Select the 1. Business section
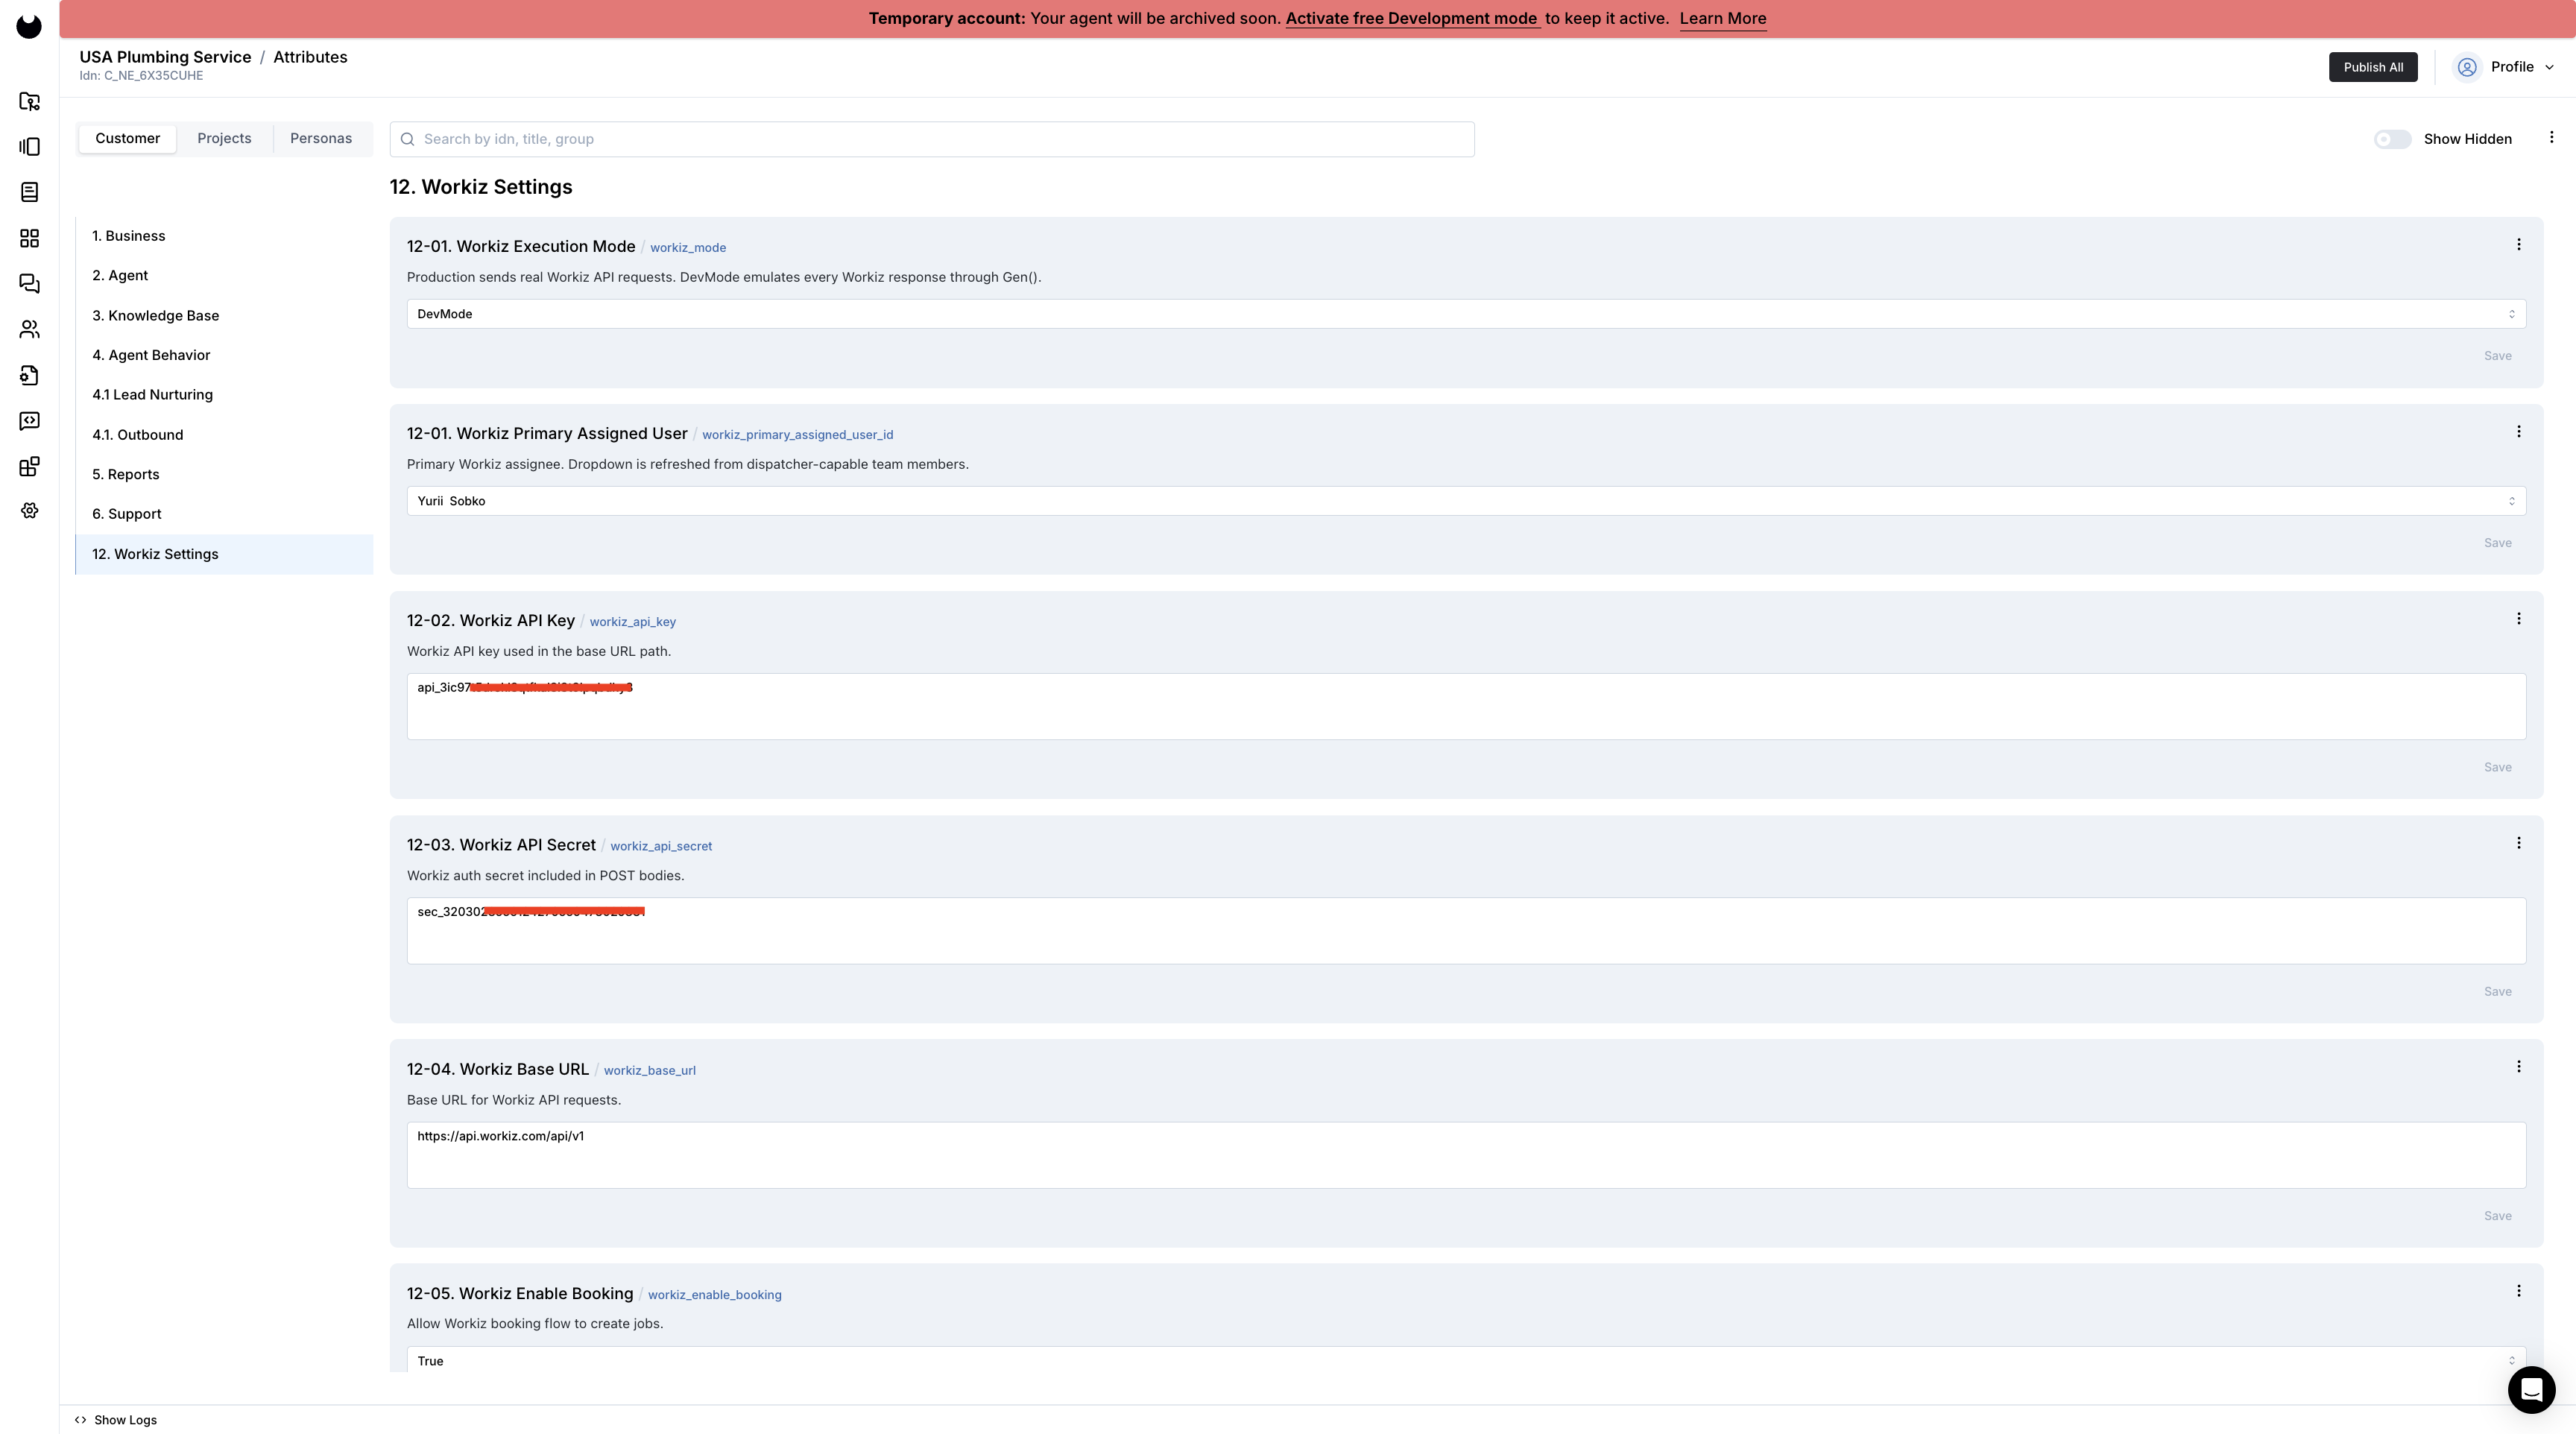This screenshot has height=1434, width=2576. tap(224, 236)
